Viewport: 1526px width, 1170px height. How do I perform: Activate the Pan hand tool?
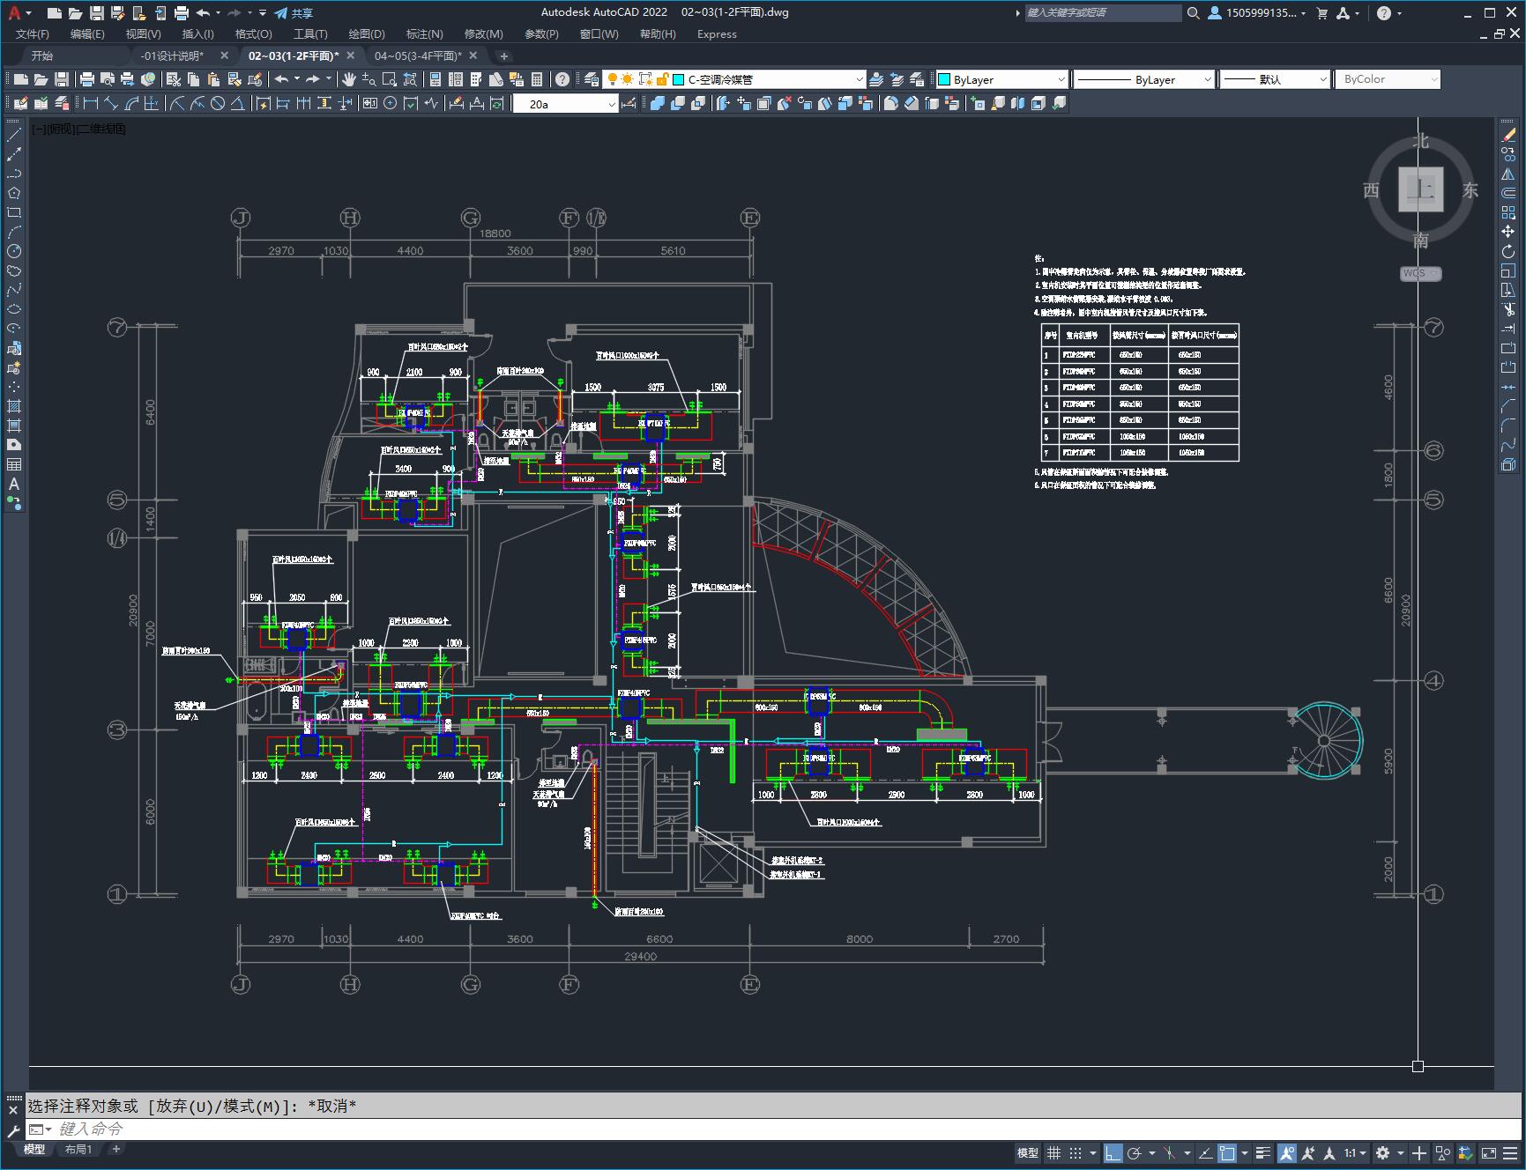(x=349, y=79)
